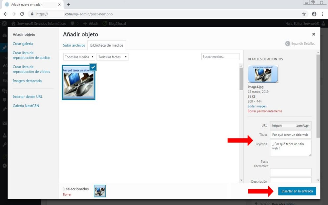Open the Chrome profile avatar icon

(314, 14)
